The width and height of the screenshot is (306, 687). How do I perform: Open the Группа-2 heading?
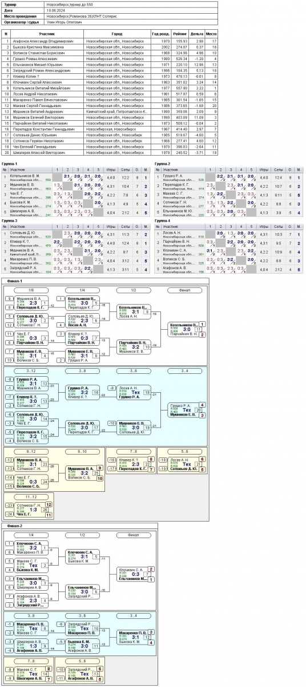pos(162,164)
